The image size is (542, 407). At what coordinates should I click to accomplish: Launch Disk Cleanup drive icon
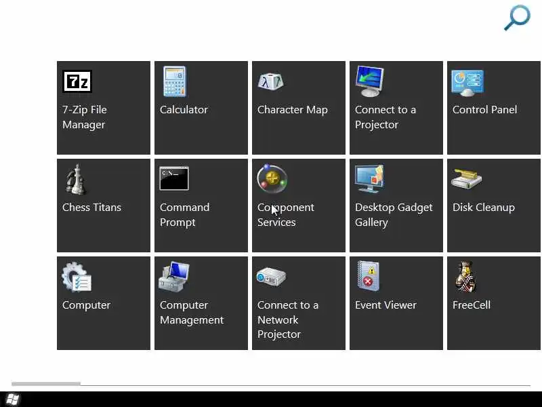(x=467, y=178)
